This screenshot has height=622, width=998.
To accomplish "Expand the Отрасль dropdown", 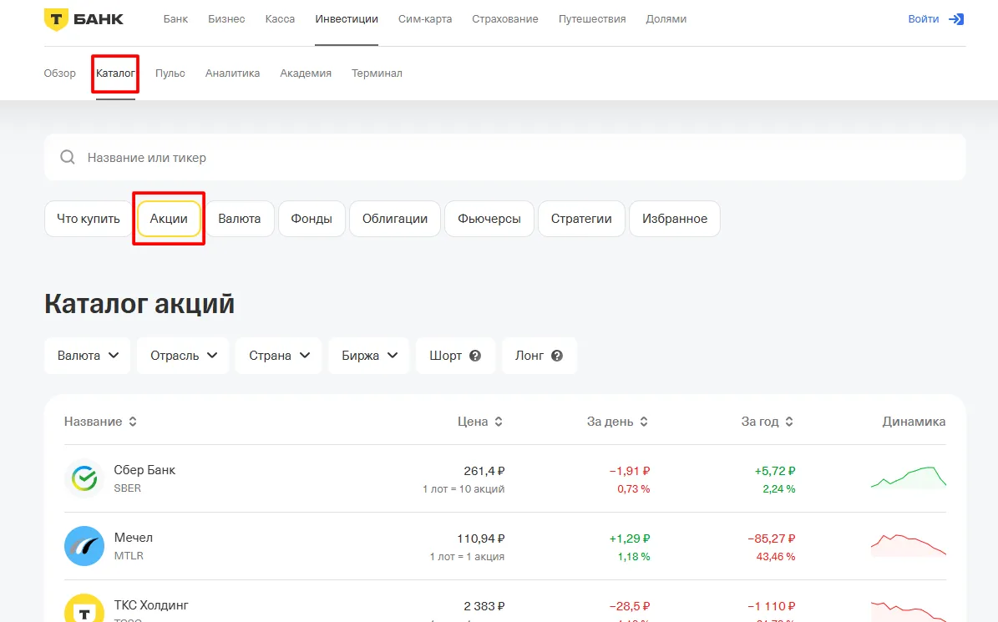I will [182, 355].
